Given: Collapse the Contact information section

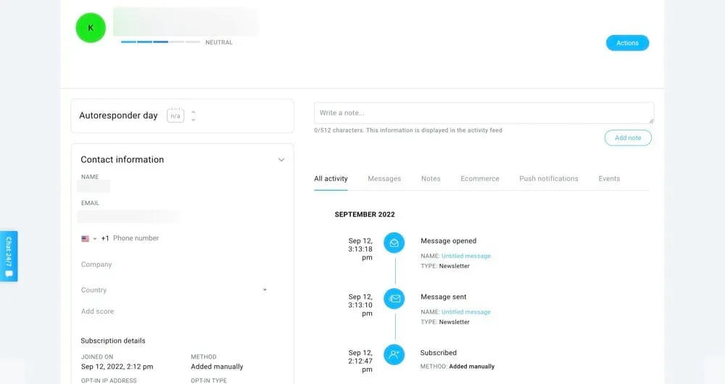Looking at the screenshot, I should click(x=281, y=159).
